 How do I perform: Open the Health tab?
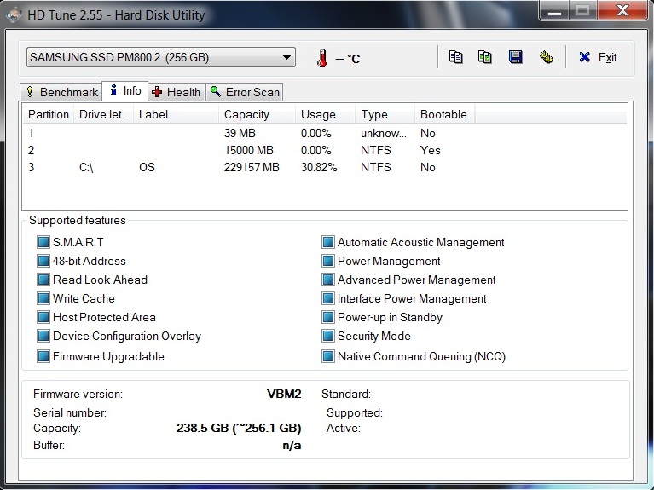177,92
